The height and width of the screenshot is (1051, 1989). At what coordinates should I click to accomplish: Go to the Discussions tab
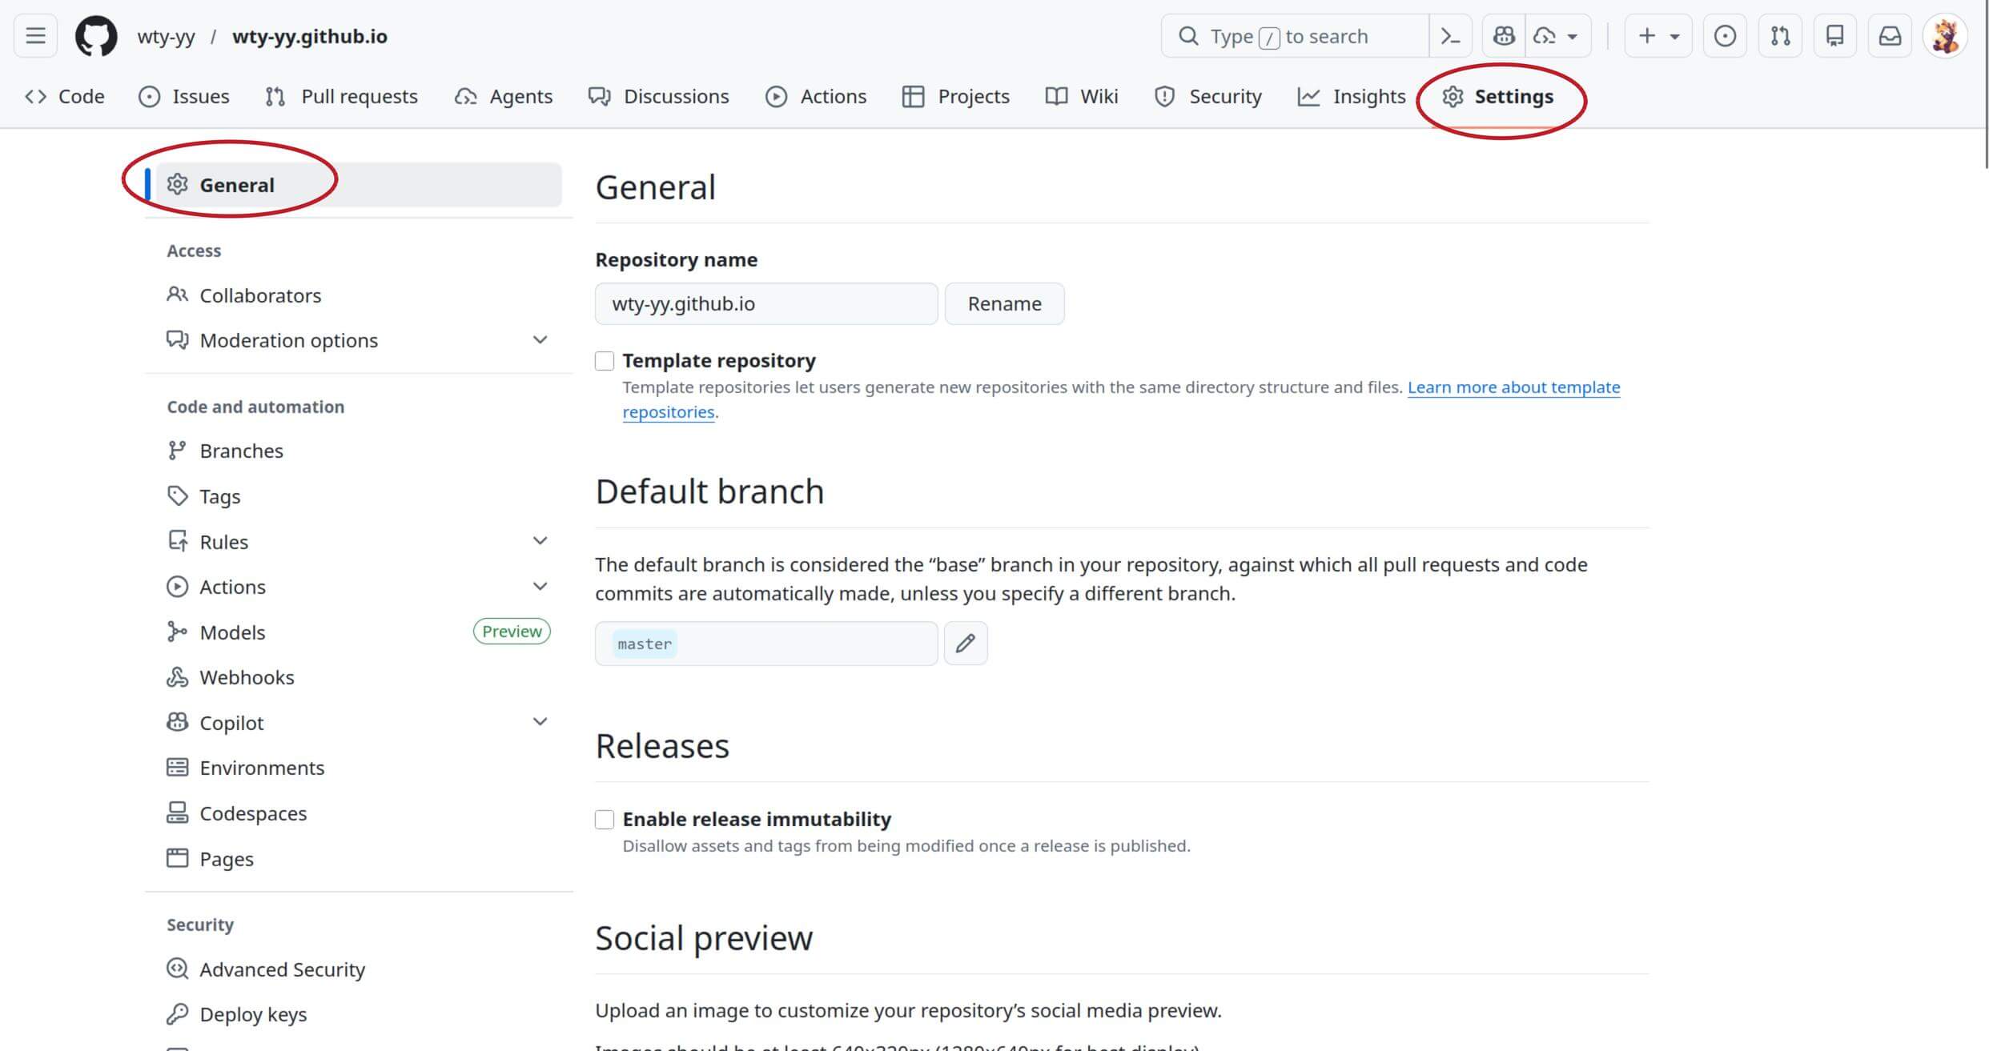click(659, 96)
